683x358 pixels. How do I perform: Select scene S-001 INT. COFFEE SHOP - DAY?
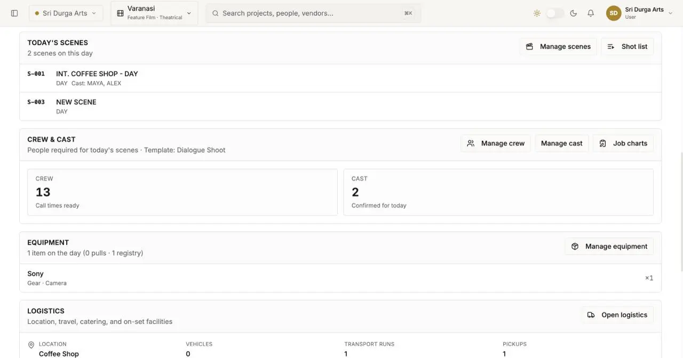tap(340, 78)
